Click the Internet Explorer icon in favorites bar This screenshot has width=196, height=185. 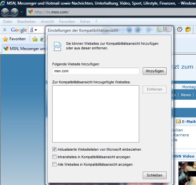coord(42,39)
